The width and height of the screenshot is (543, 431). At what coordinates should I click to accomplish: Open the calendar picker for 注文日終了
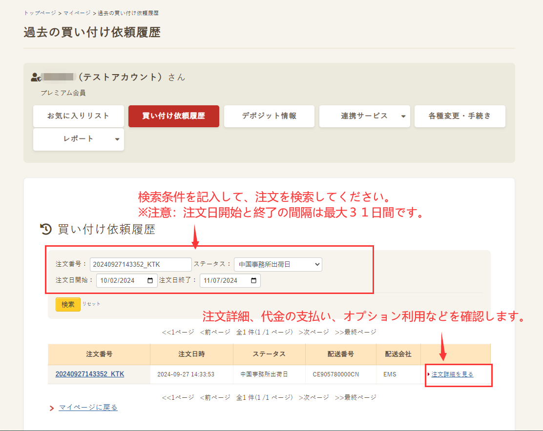tap(254, 280)
